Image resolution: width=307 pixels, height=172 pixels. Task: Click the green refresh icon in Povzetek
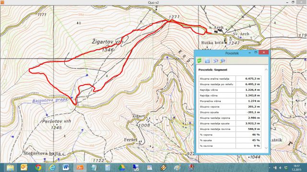(x=200, y=61)
